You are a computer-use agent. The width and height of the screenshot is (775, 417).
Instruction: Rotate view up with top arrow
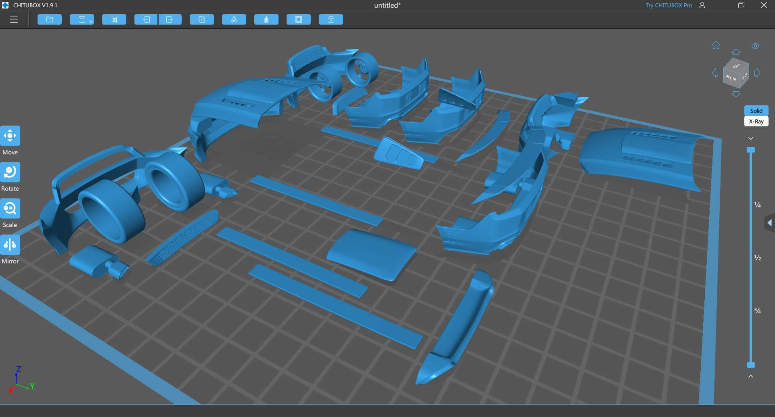pyautogui.click(x=736, y=52)
